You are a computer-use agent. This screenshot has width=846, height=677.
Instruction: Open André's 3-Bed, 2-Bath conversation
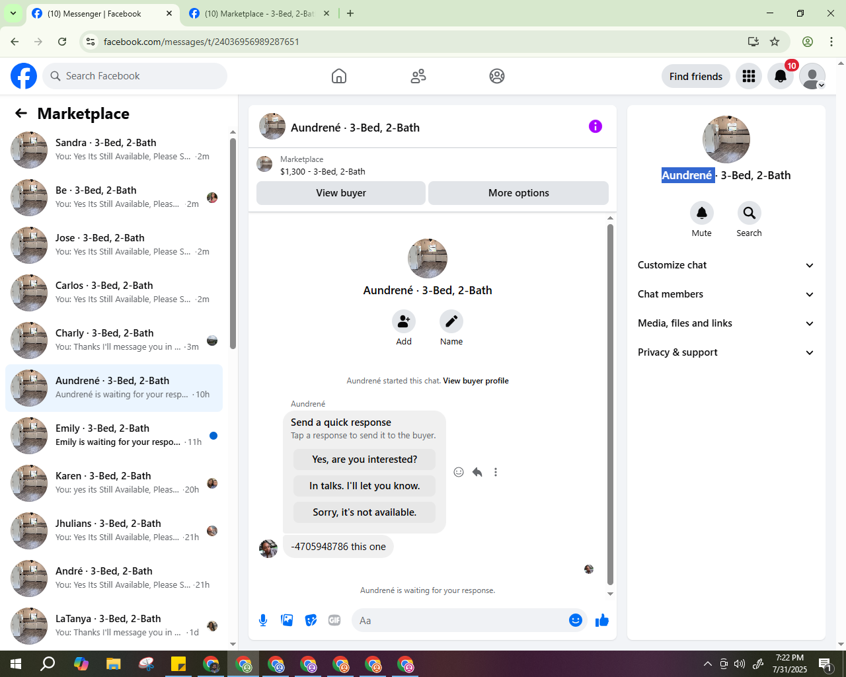pyautogui.click(x=114, y=578)
